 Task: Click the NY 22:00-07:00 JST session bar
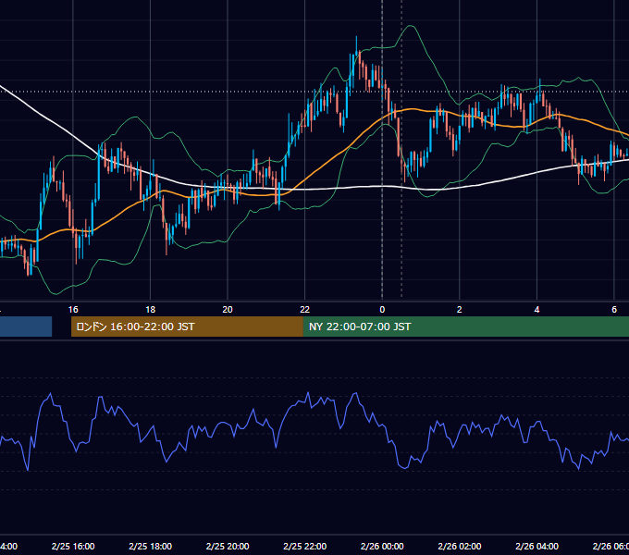[x=465, y=327]
